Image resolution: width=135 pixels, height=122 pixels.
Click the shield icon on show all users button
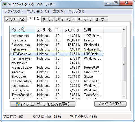pyautogui.click(x=18, y=104)
